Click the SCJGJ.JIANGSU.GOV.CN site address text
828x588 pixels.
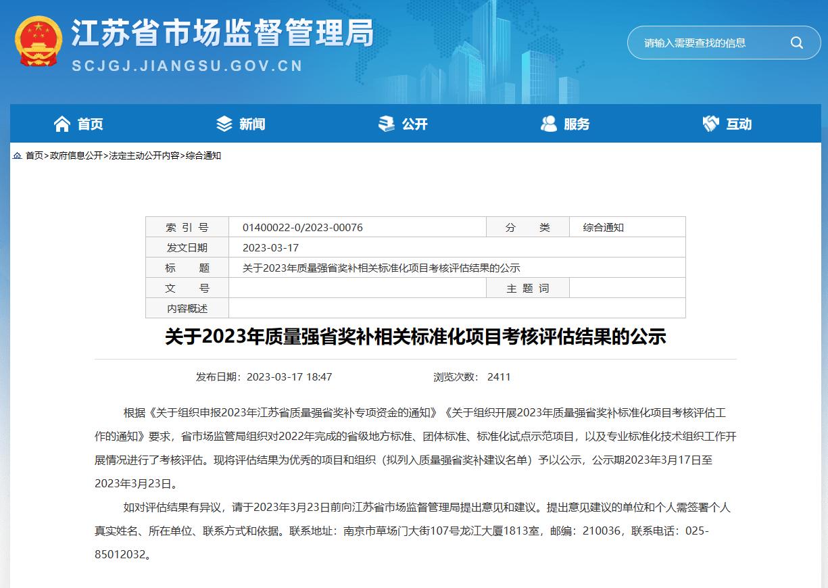187,66
